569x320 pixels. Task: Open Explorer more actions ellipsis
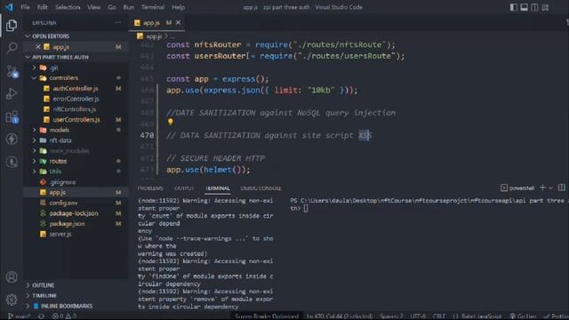pos(117,22)
